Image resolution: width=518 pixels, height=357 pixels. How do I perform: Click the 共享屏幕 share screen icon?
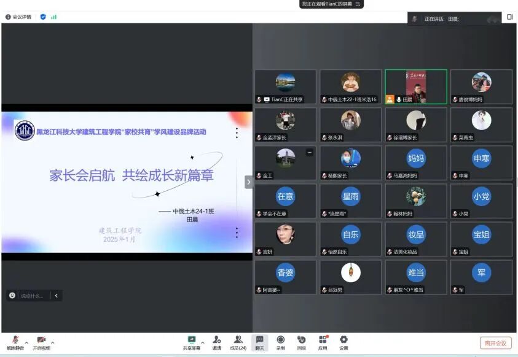(192, 340)
